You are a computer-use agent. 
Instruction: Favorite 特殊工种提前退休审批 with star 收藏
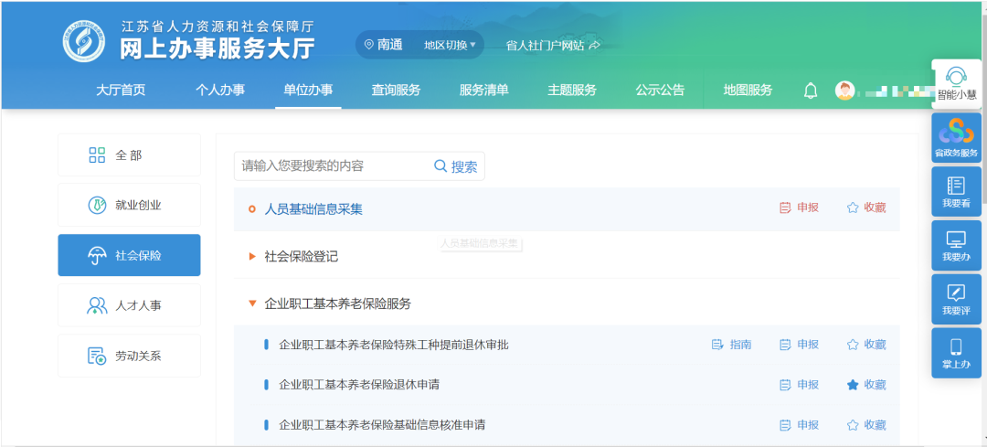click(x=866, y=345)
